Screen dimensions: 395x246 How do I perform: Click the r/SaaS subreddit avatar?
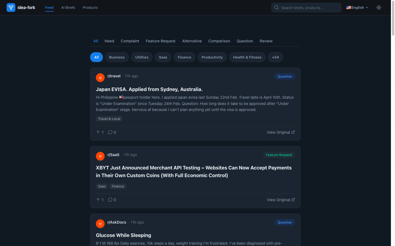(100, 156)
